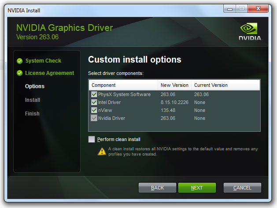Screen dimensions: 277x208
Task: Click the New Version column header
Action: coord(174,85)
